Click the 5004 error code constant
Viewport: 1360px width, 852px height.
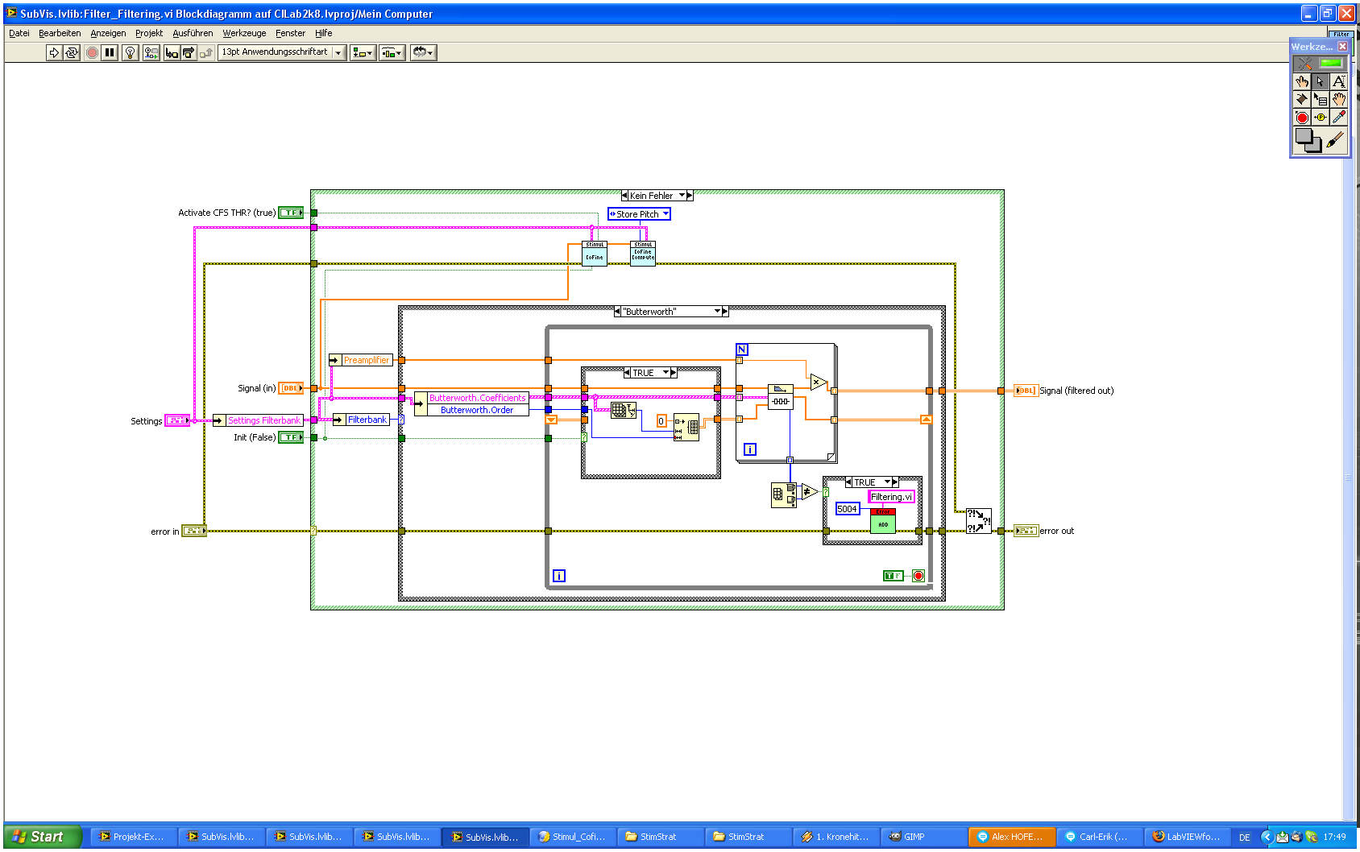coord(848,509)
